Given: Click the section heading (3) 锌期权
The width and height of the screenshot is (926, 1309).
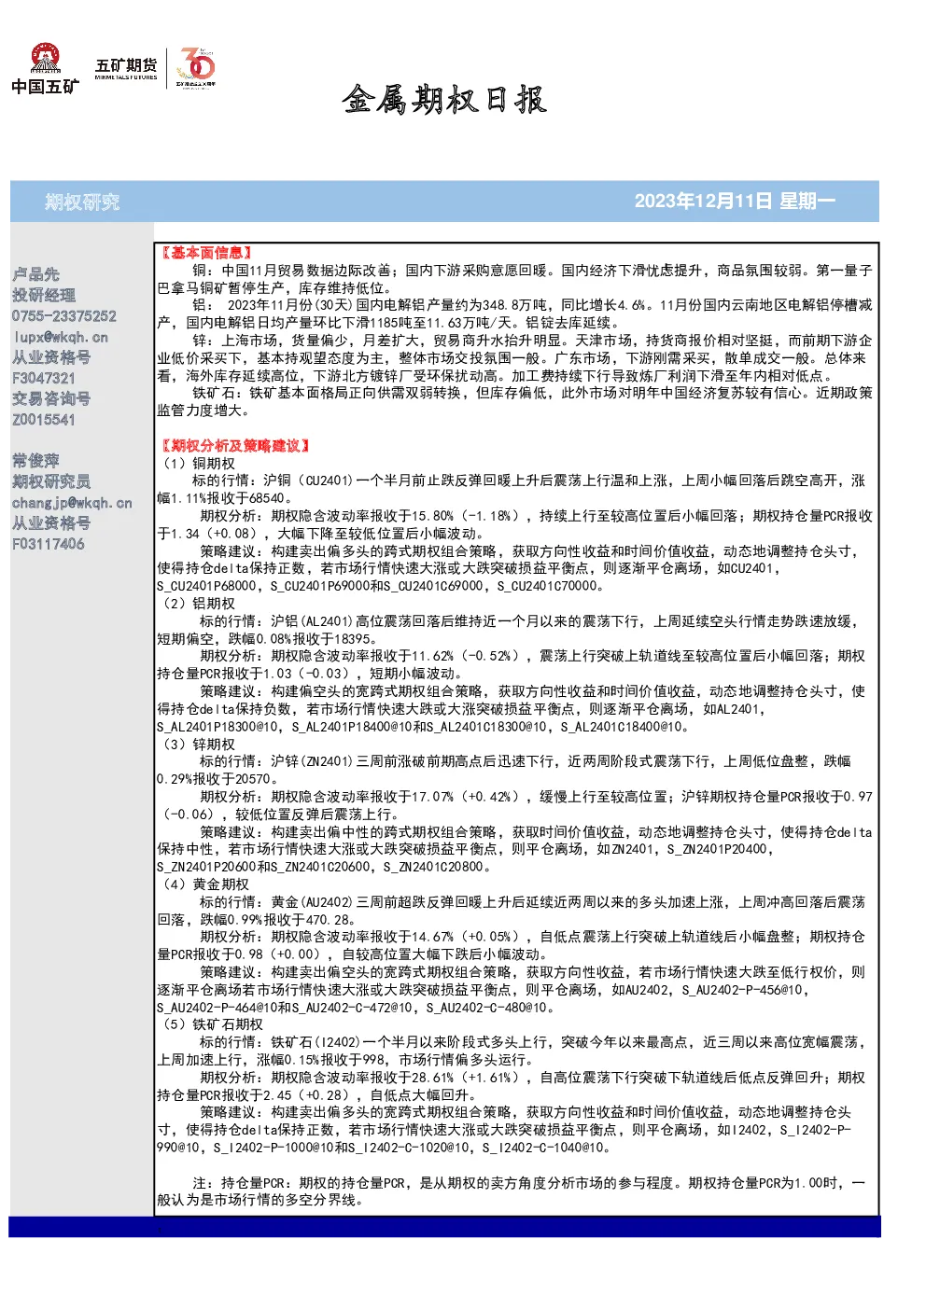Looking at the screenshot, I should 198,745.
